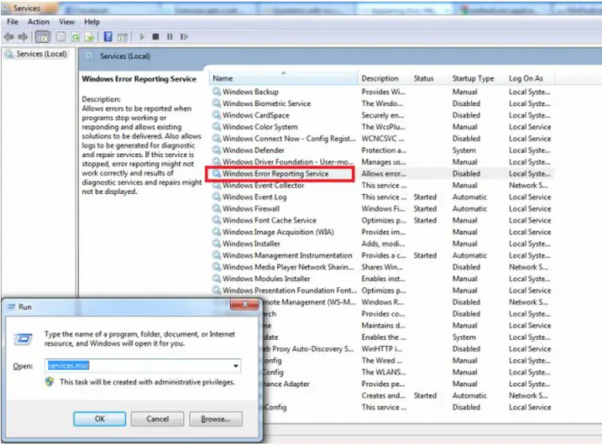
Task: Click the Stop Service square icon
Action: pos(156,37)
